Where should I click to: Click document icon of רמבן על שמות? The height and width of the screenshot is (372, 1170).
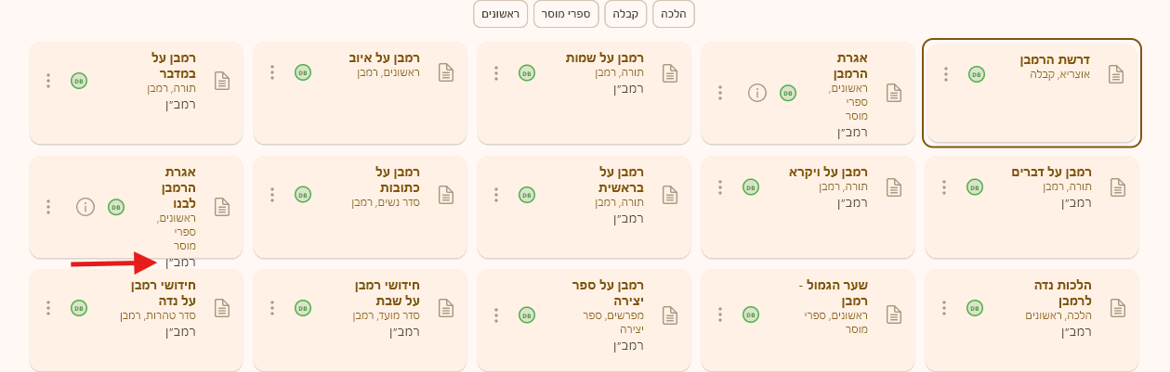coord(669,72)
